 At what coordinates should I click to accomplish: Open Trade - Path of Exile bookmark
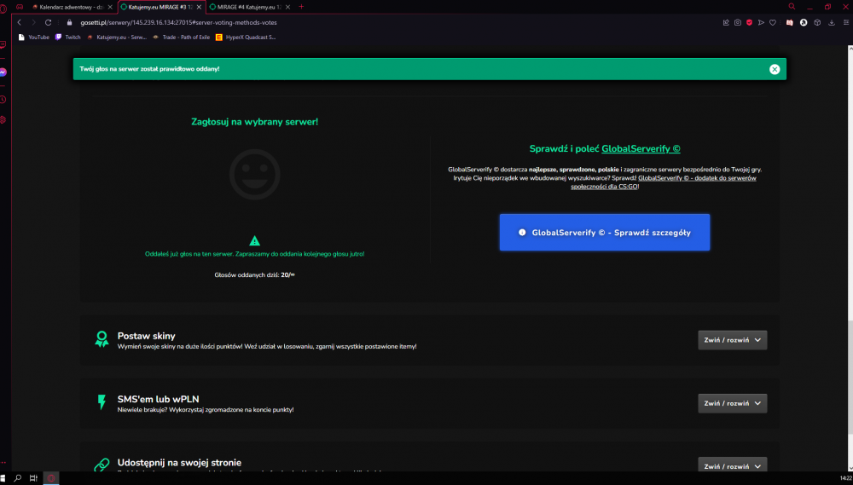181,37
